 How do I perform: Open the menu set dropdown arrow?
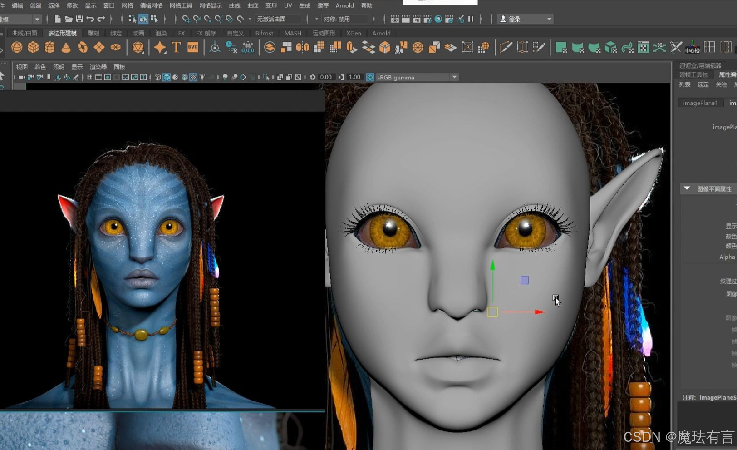(x=37, y=19)
